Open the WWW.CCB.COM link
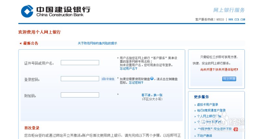260x139 pixels. (237, 19)
